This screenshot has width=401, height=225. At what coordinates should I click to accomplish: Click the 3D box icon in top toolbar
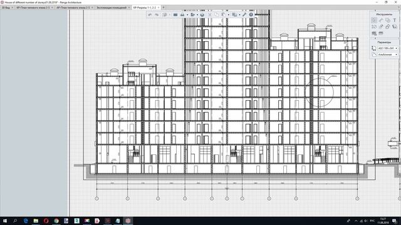click(x=202, y=15)
